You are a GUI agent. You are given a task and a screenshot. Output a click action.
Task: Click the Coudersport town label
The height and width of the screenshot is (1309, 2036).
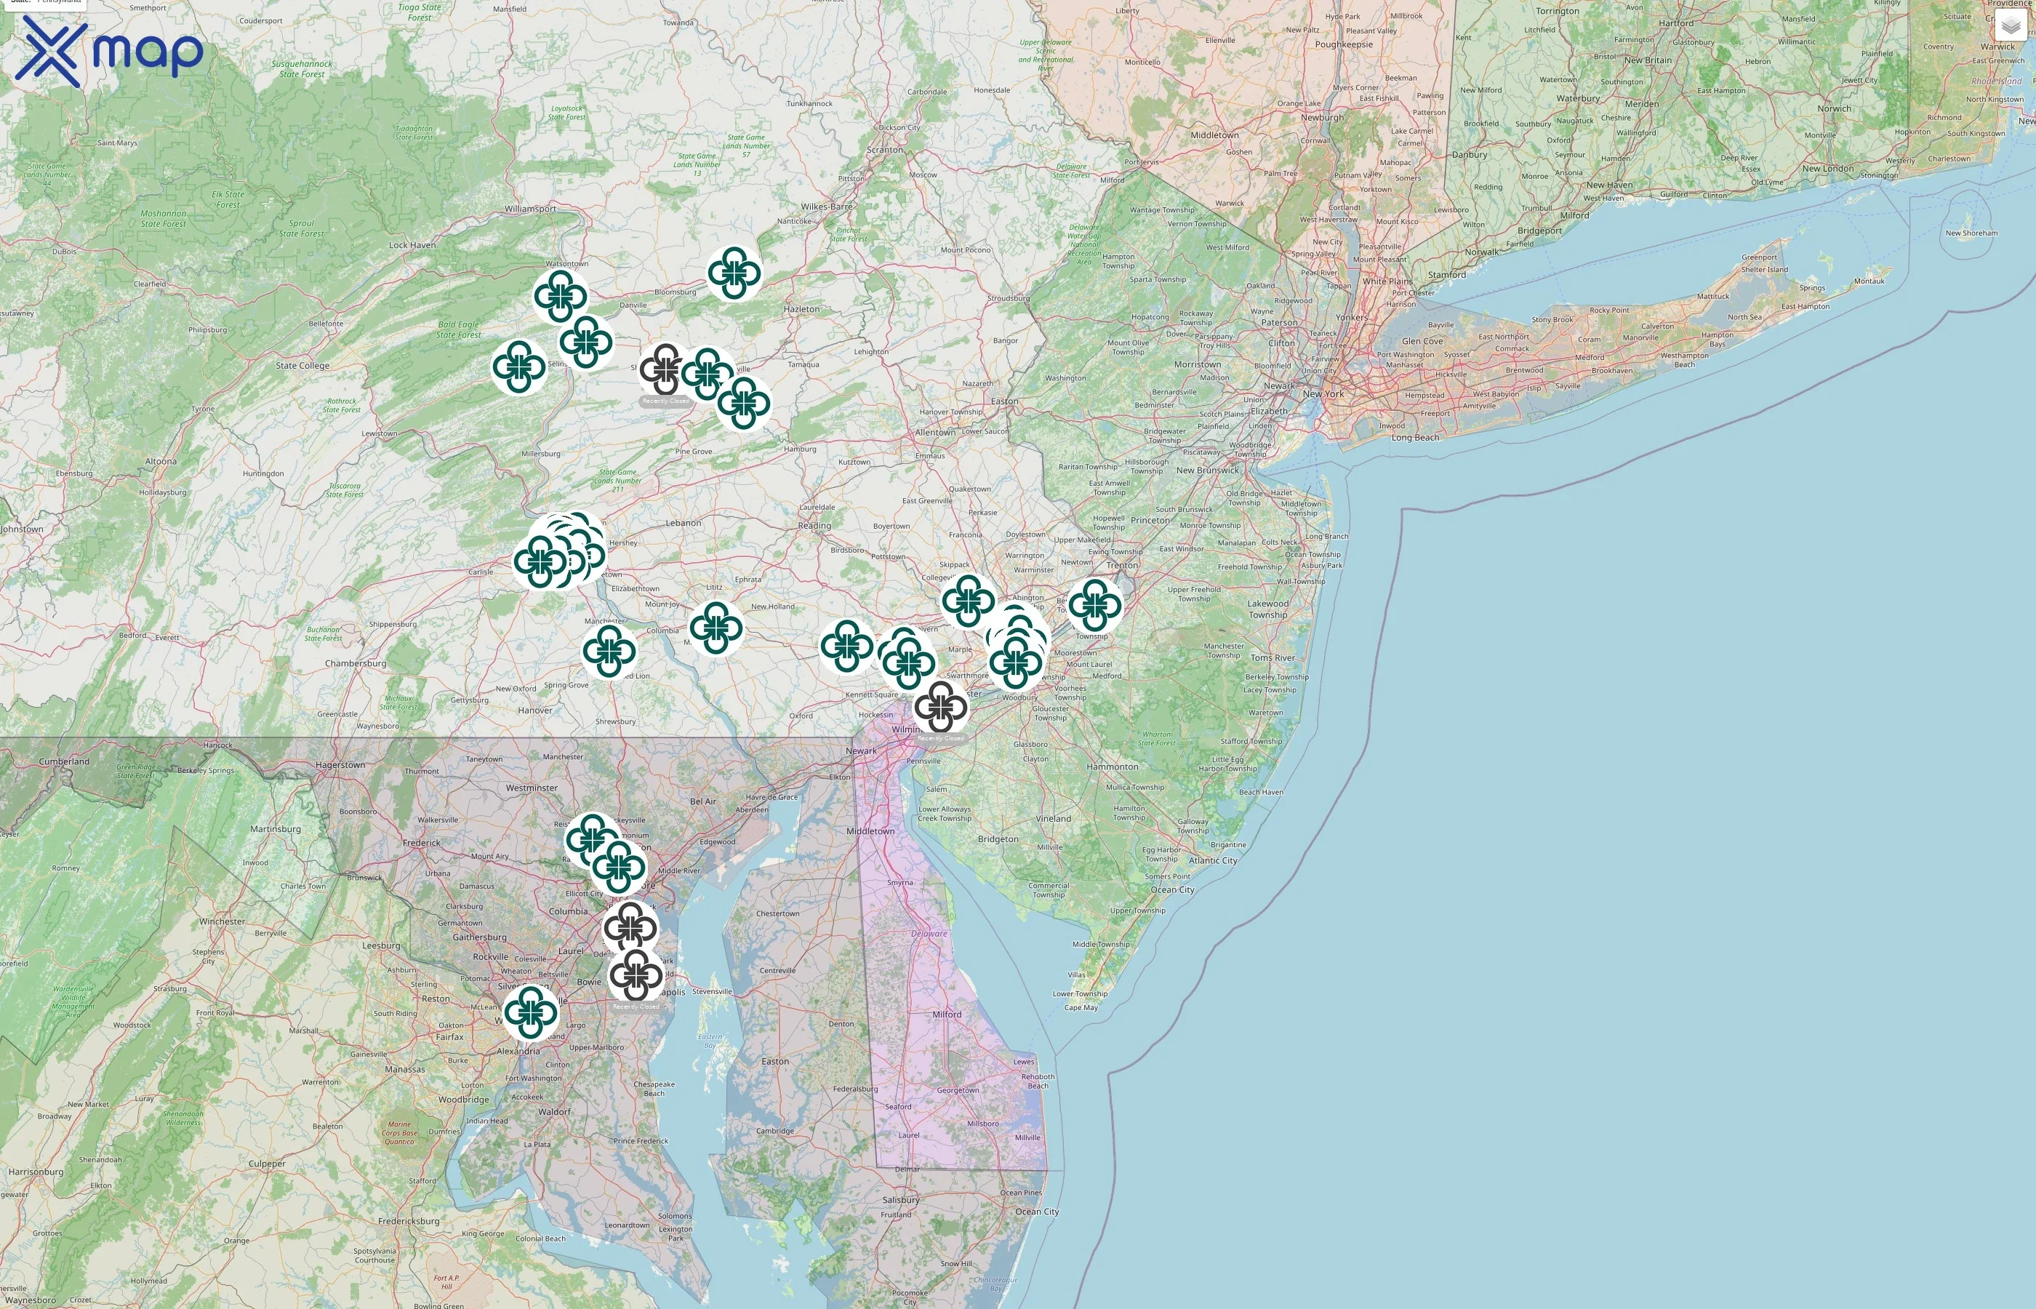pos(260,20)
